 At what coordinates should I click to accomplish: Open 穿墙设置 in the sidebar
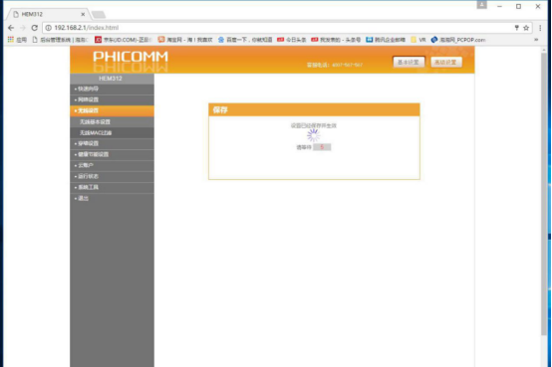112,143
